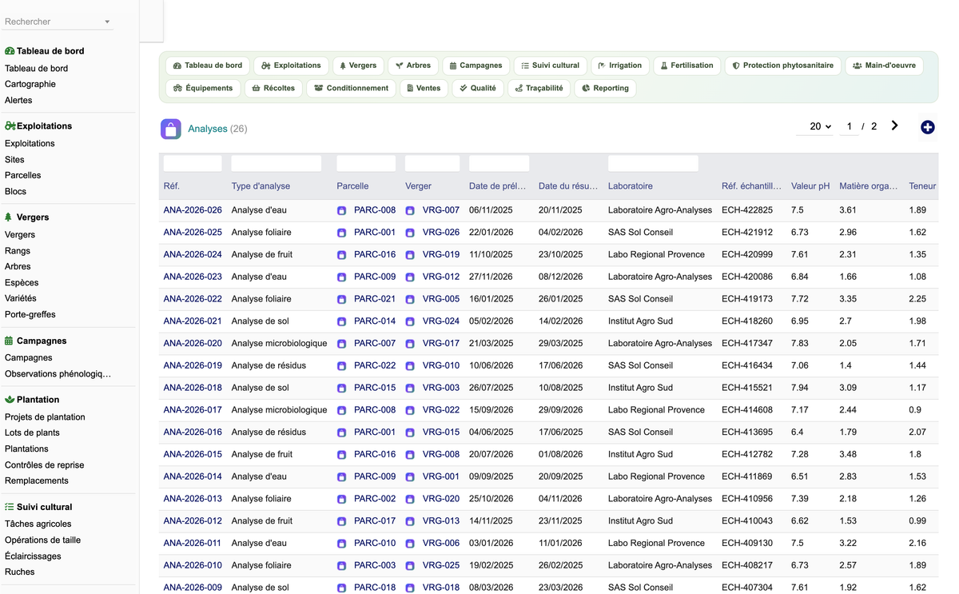Click cell 'ECH-422825'
This screenshot has height=594, width=959.
[747, 210]
